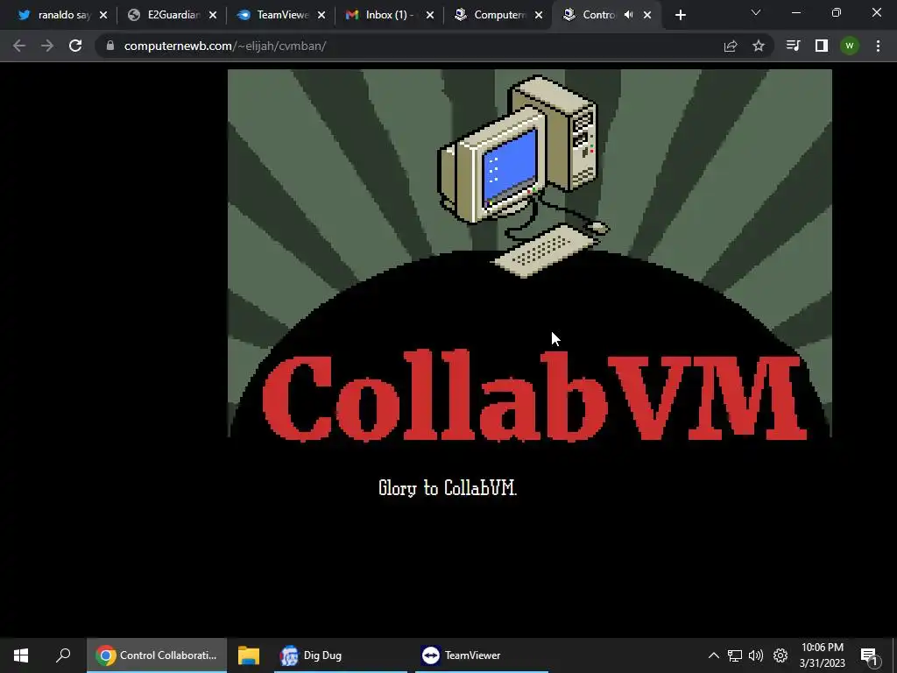Open volume control tray icon
This screenshot has width=897, height=673.
(x=756, y=655)
